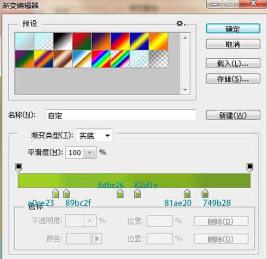Select the right black opacity stop
Viewport: 267px width, 259px height.
click(x=250, y=167)
